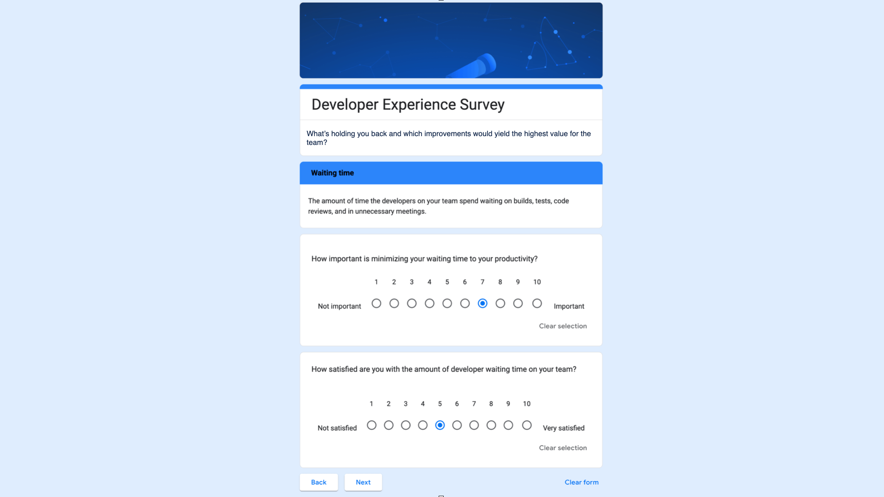The image size is (884, 497).
Task: Select radio button 3 for importance
Action: pos(412,303)
